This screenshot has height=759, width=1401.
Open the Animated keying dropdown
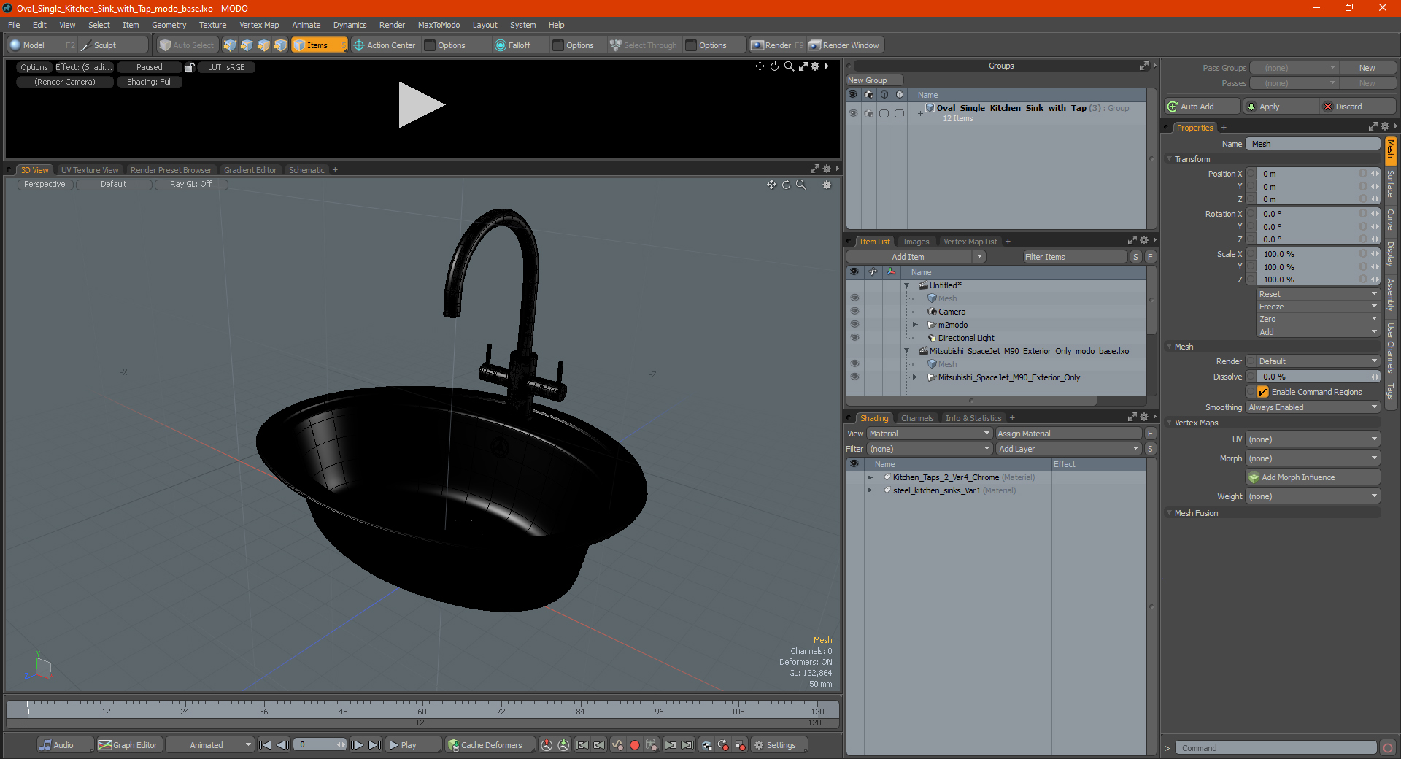coord(210,745)
